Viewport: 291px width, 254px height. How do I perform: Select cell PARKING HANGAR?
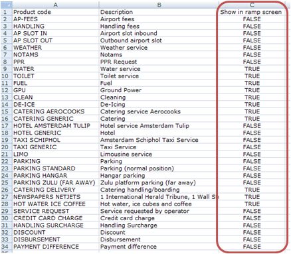tap(56, 176)
